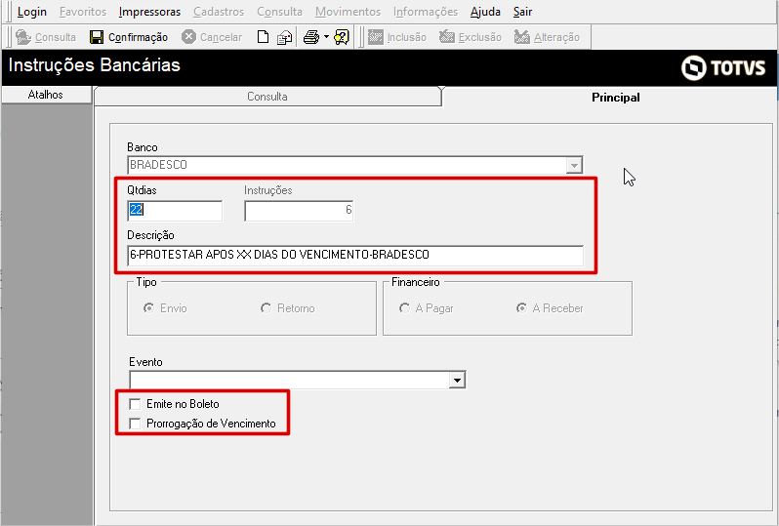This screenshot has height=526, width=779.
Task: Switch to the Consulta tab
Action: click(x=267, y=97)
